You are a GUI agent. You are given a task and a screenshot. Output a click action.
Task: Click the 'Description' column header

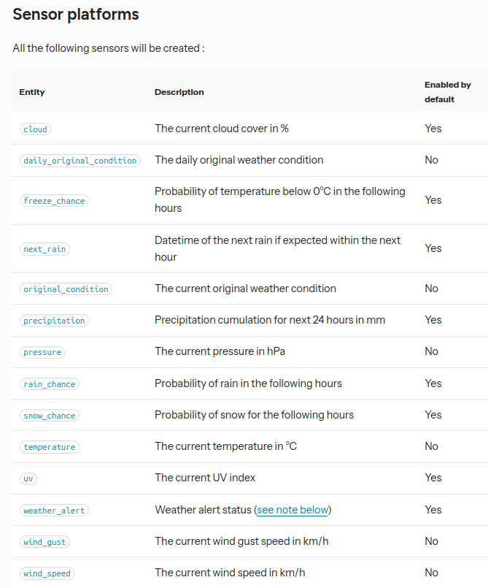point(179,92)
